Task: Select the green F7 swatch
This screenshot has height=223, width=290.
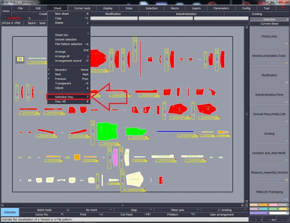Action: click(274, 209)
